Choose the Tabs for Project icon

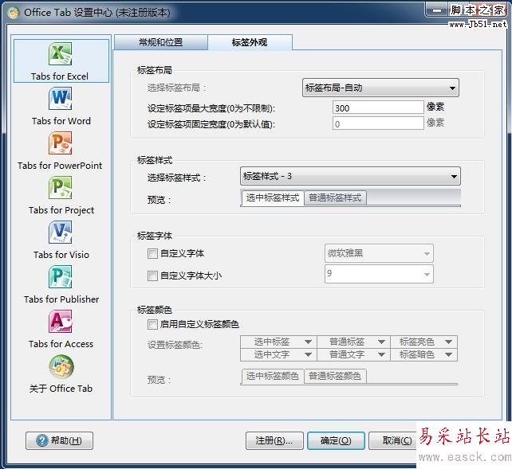61,188
